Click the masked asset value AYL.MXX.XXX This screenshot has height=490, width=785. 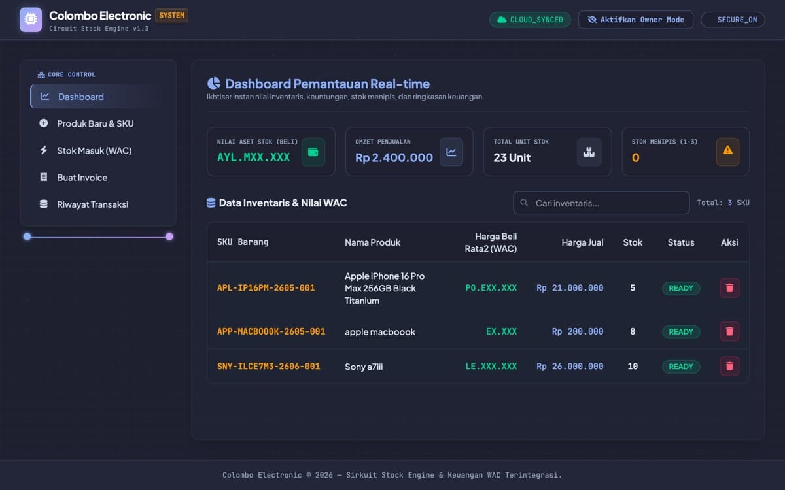[x=253, y=157]
